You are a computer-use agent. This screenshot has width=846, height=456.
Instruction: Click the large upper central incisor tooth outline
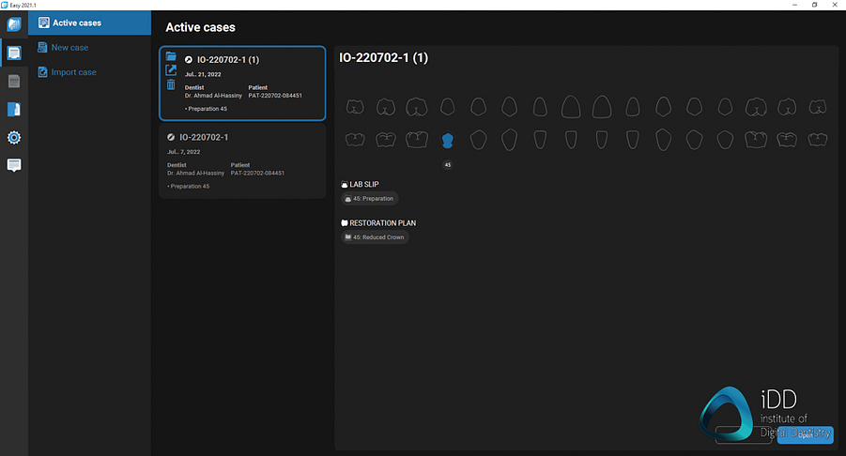click(569, 107)
